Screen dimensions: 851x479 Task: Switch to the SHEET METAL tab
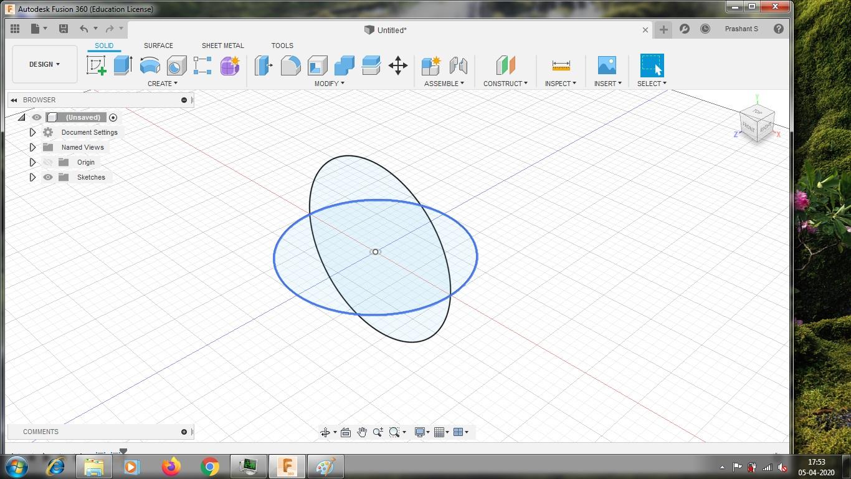pyautogui.click(x=222, y=46)
